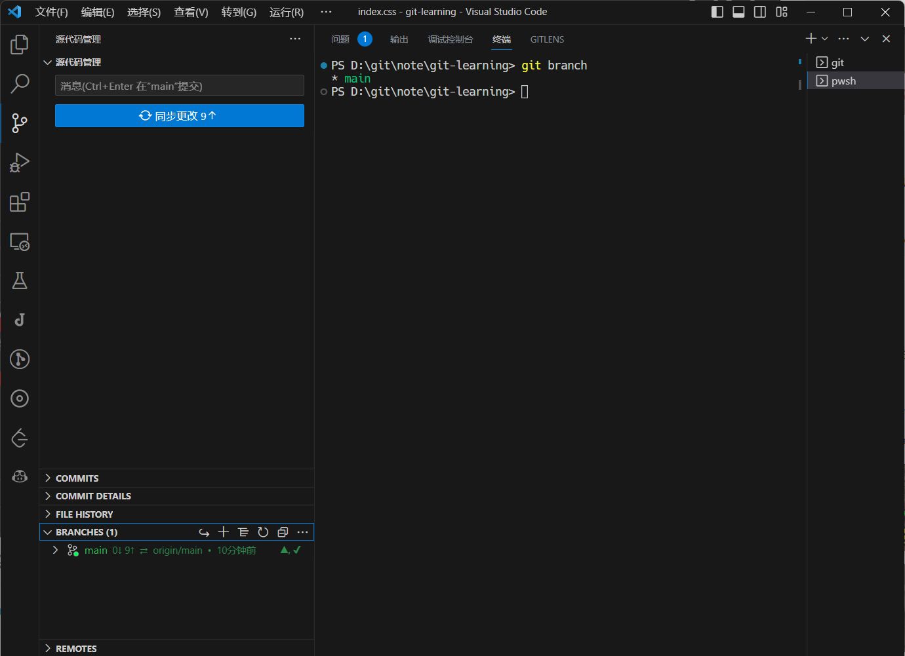Open Remote Explorer in activity bar
The width and height of the screenshot is (905, 656).
pos(20,242)
